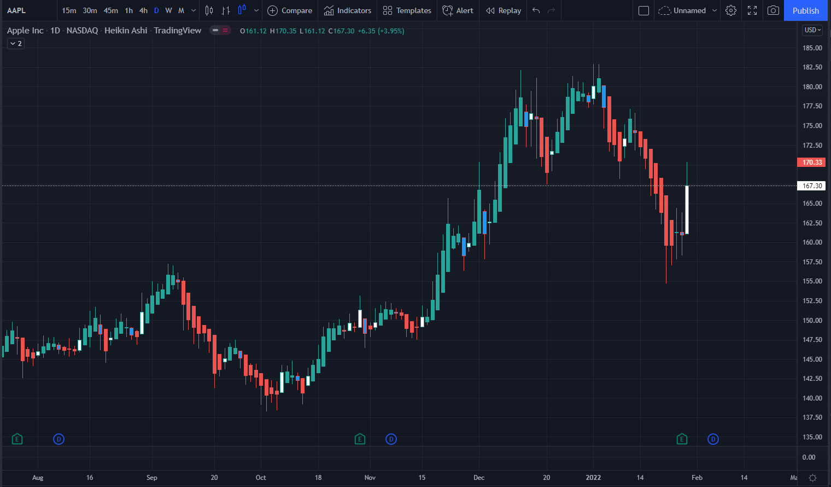Image resolution: width=831 pixels, height=487 pixels.
Task: Select the weekly W interval
Action: tap(168, 10)
